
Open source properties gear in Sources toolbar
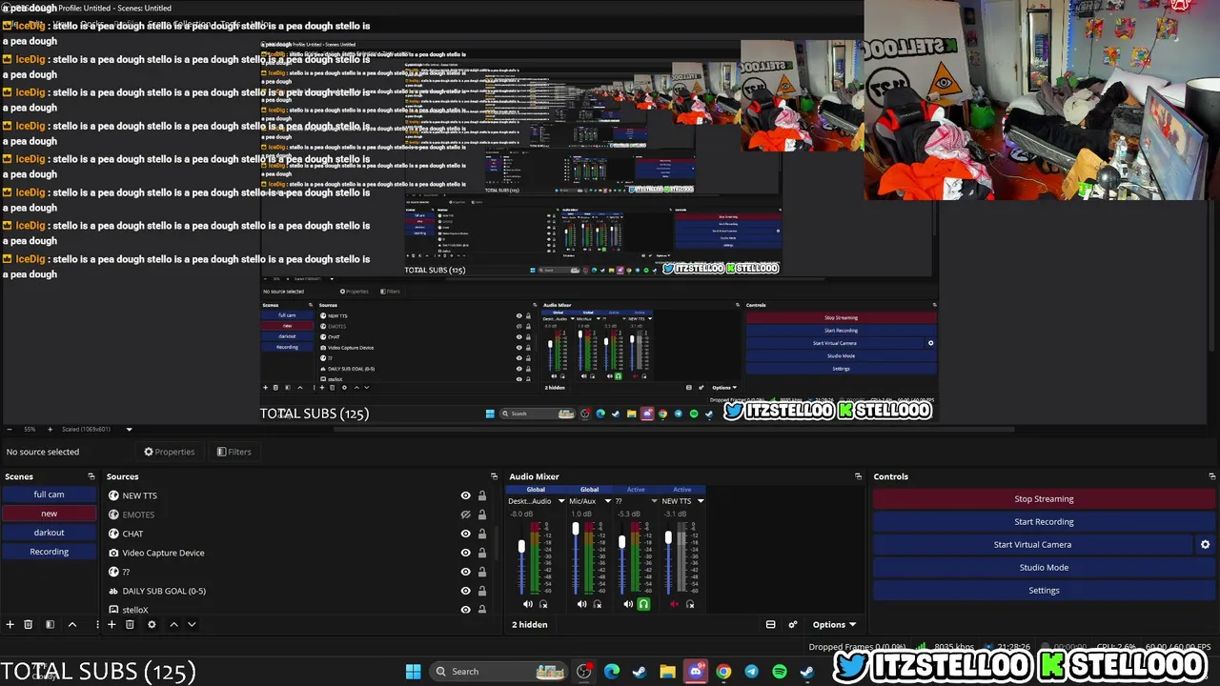click(x=152, y=624)
